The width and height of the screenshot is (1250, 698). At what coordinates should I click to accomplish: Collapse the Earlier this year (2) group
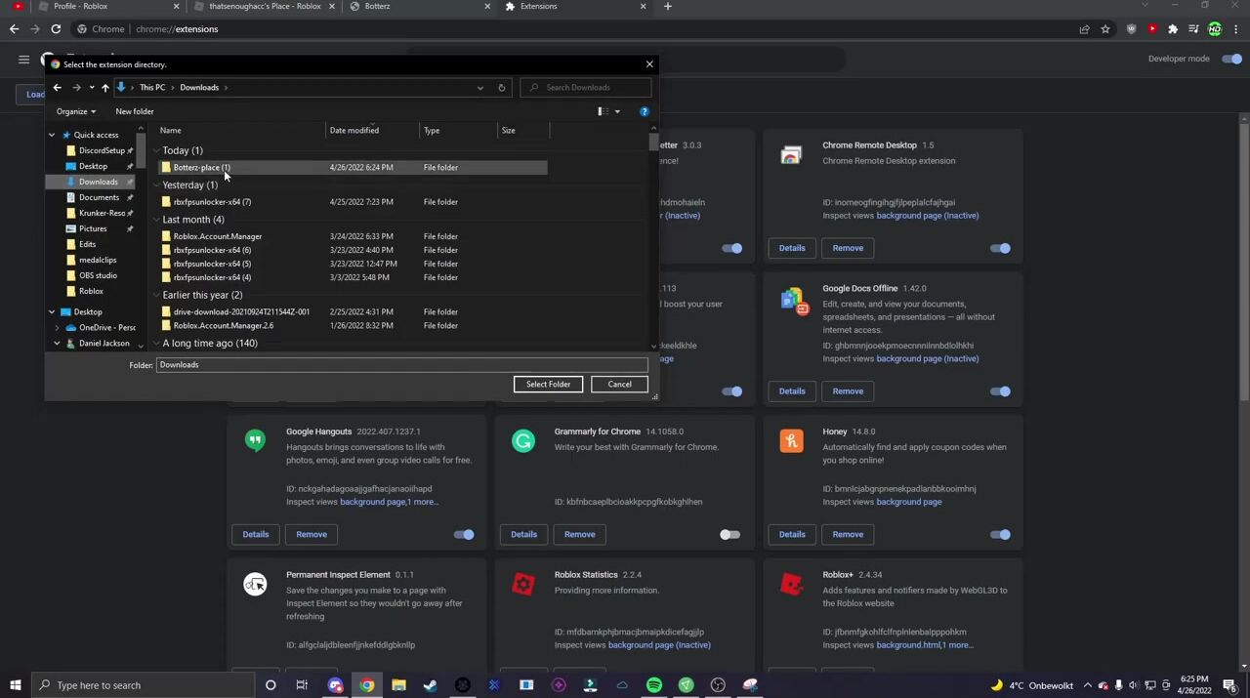[156, 295]
